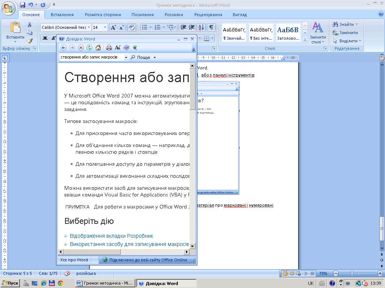Change font size in Help window
Image resolution: width=385 pixels, height=288 pixels.
118,48
